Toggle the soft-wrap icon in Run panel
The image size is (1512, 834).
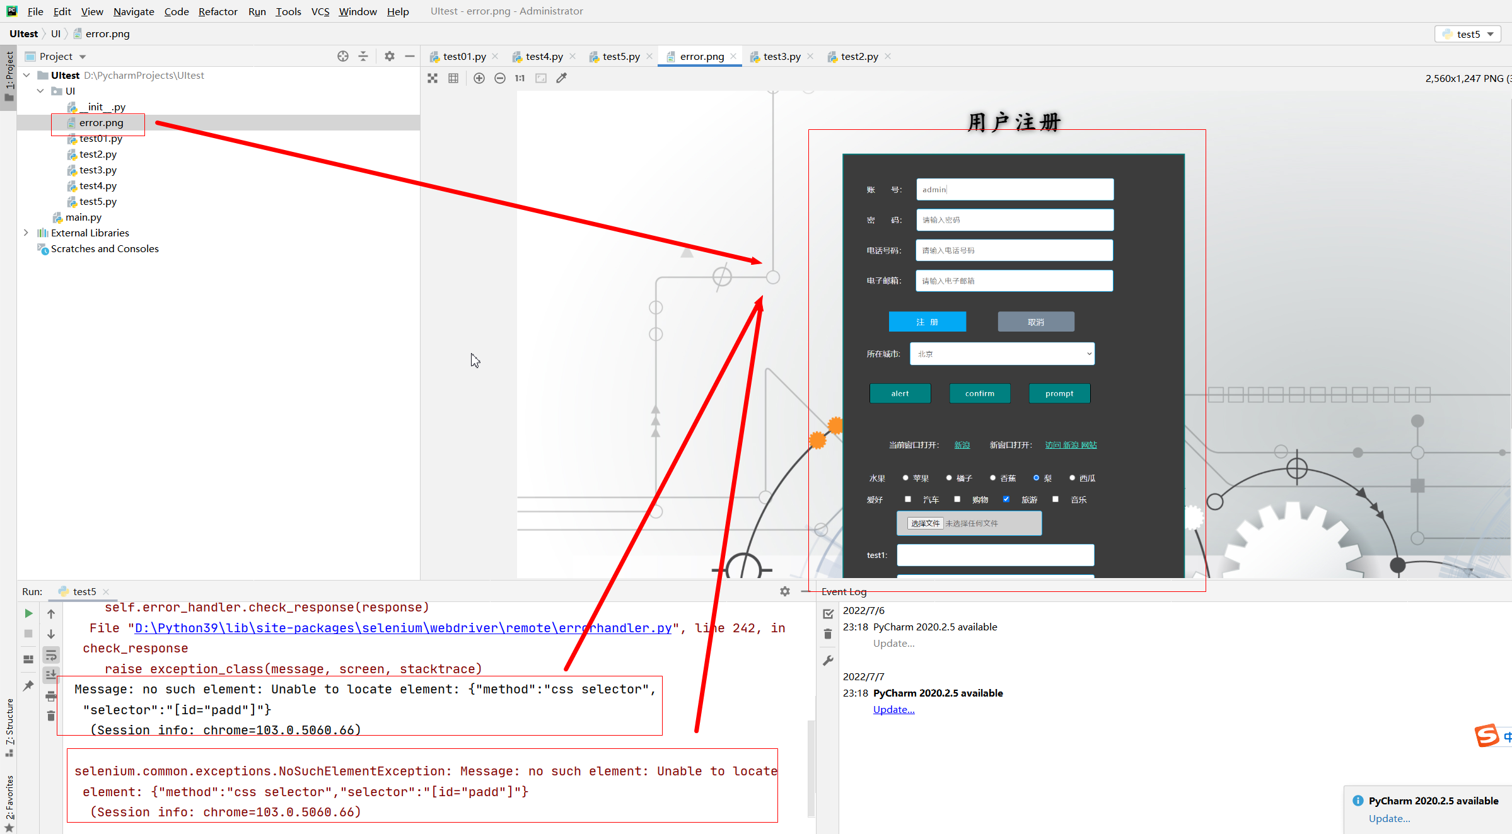coord(51,655)
